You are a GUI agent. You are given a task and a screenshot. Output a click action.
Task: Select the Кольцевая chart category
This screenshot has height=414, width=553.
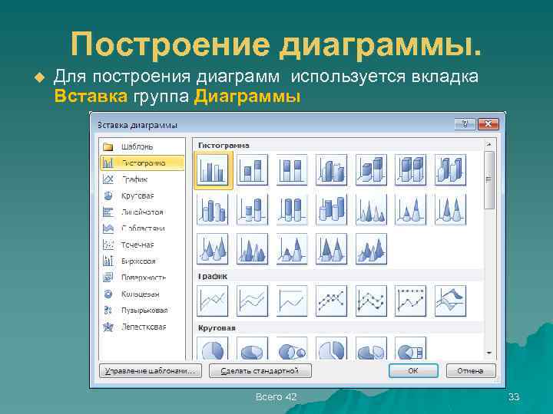point(142,294)
